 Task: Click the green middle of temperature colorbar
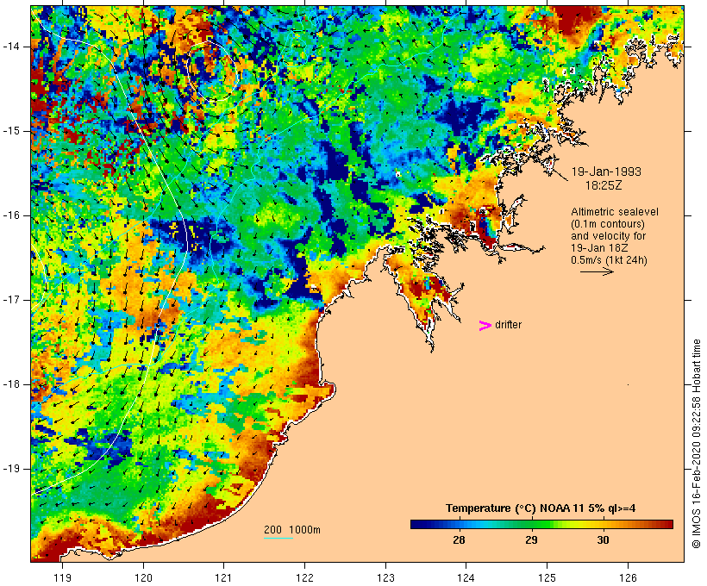(x=541, y=524)
